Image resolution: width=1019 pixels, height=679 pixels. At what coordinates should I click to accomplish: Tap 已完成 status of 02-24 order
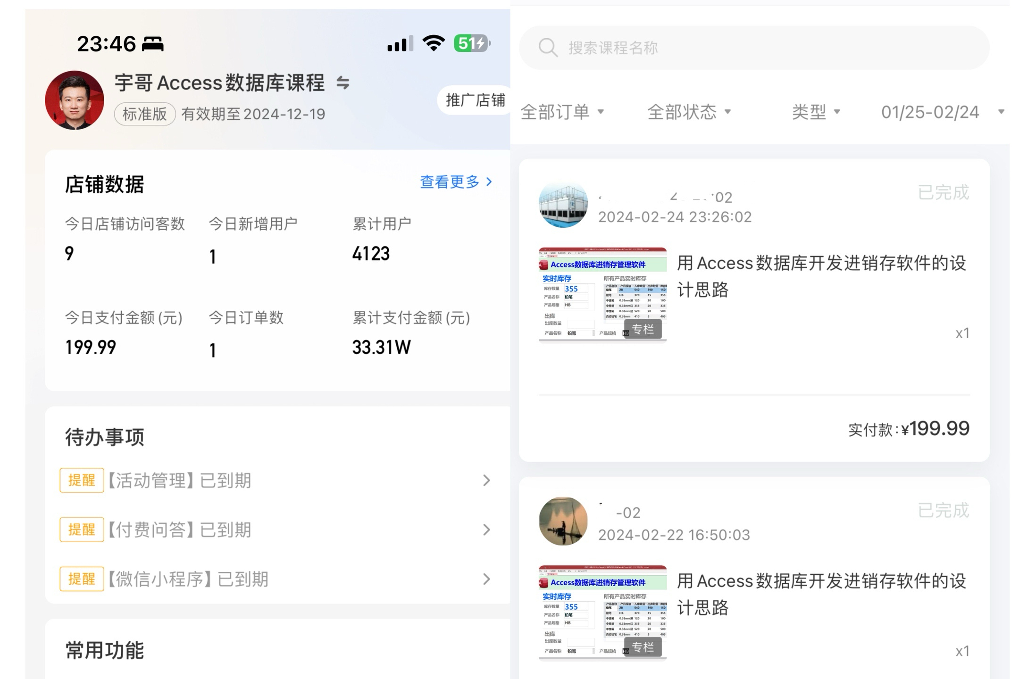tap(943, 192)
